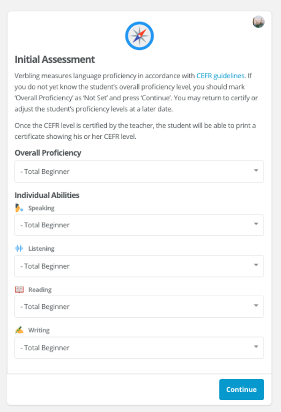281x412 pixels.
Task: Click the Listening text label
Action: (x=41, y=248)
